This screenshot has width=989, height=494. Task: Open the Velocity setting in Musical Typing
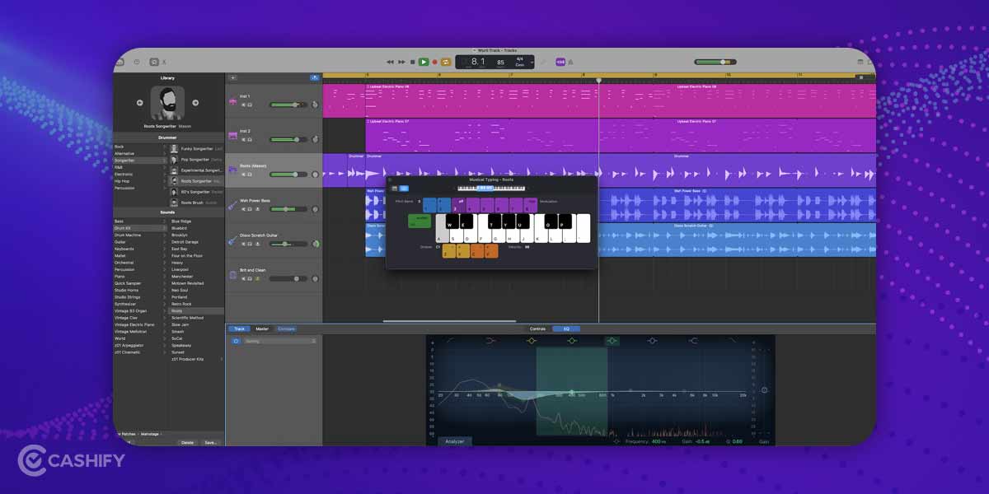[527, 247]
